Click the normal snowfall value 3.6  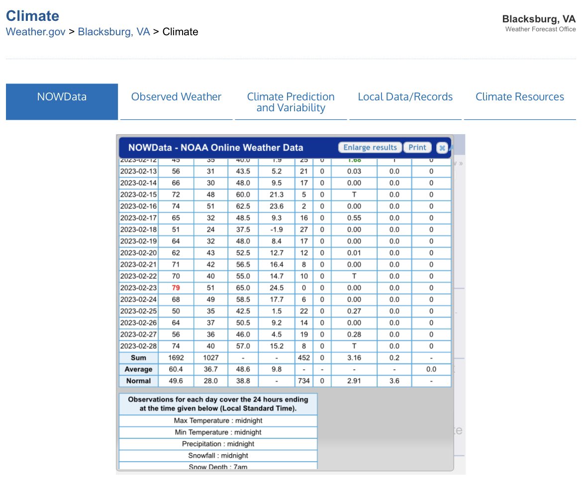[x=394, y=381]
